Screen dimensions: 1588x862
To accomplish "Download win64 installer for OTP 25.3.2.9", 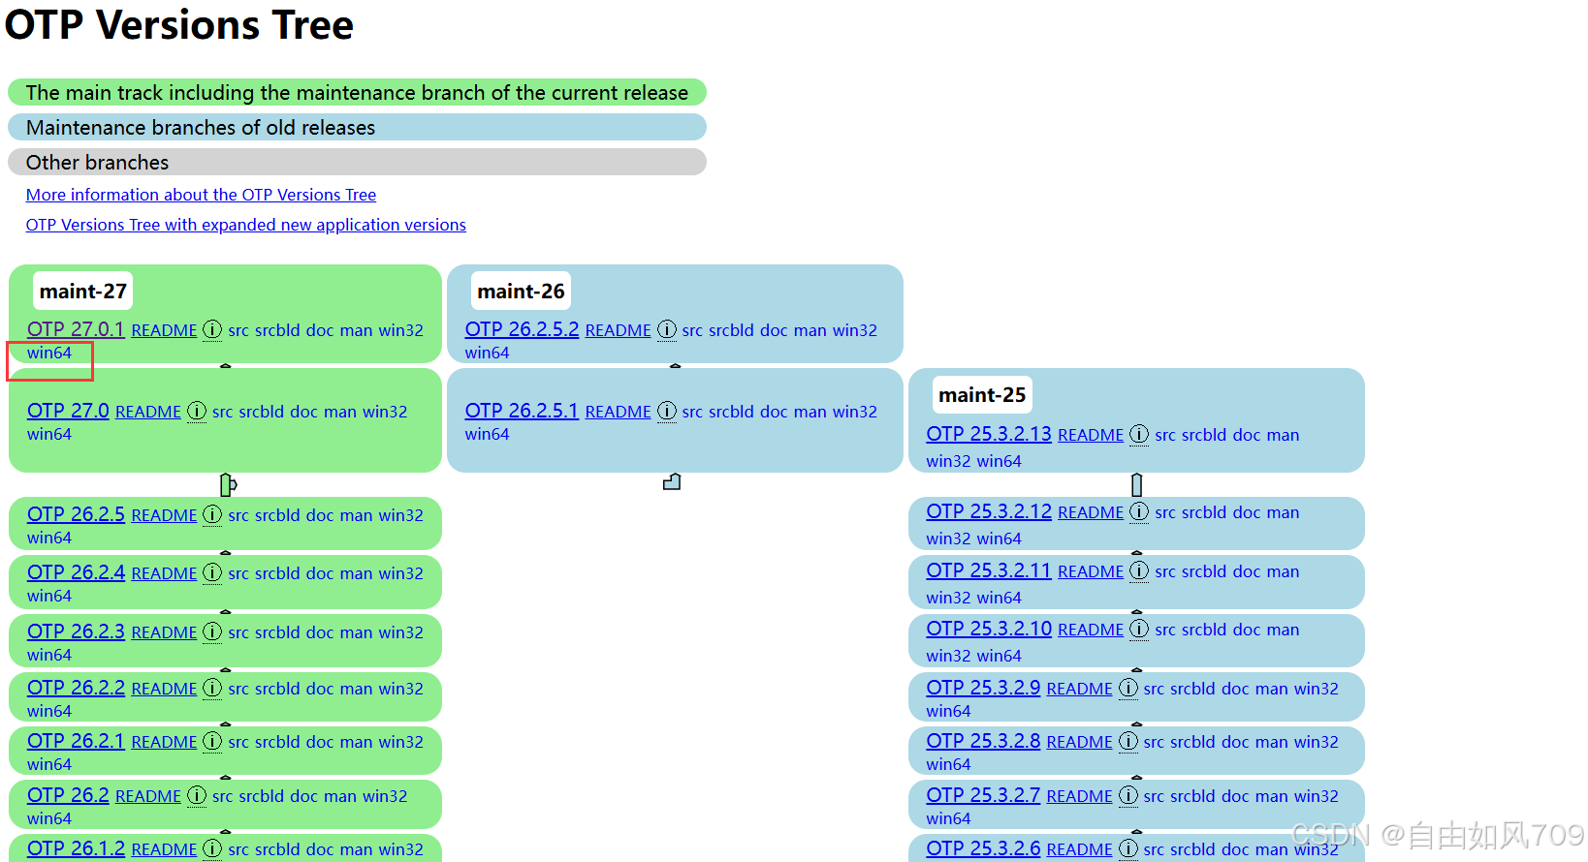I will pos(948,711).
